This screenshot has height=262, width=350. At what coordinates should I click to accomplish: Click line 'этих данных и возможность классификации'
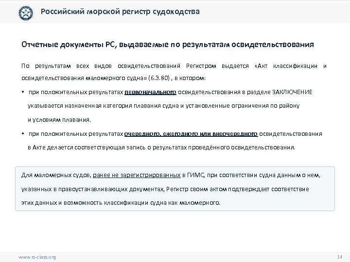121,203
